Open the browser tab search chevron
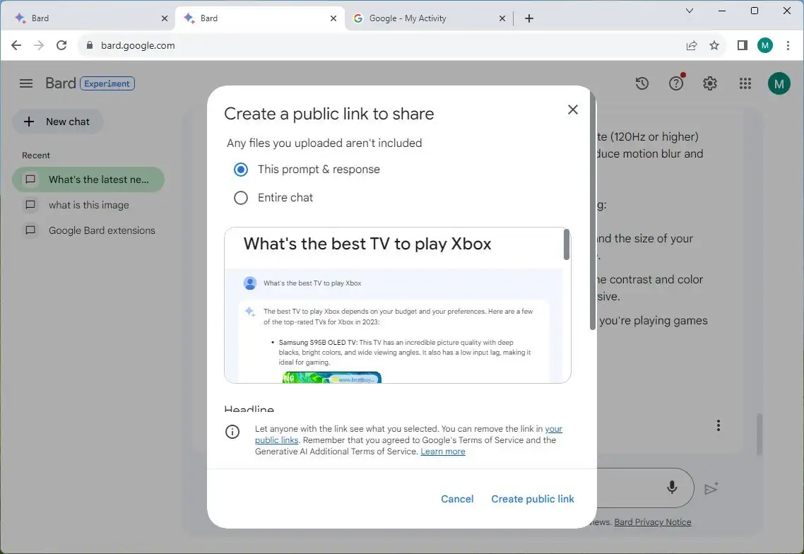The width and height of the screenshot is (804, 554). [690, 11]
